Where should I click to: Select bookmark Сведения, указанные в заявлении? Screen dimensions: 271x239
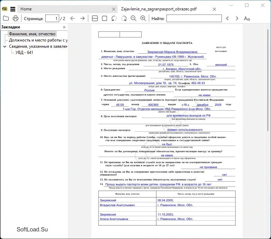[38, 46]
